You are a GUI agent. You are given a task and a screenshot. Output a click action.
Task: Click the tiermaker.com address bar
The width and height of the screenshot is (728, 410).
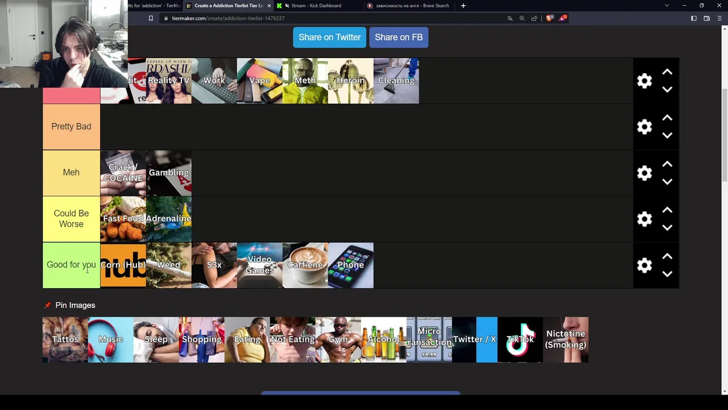[x=330, y=18]
